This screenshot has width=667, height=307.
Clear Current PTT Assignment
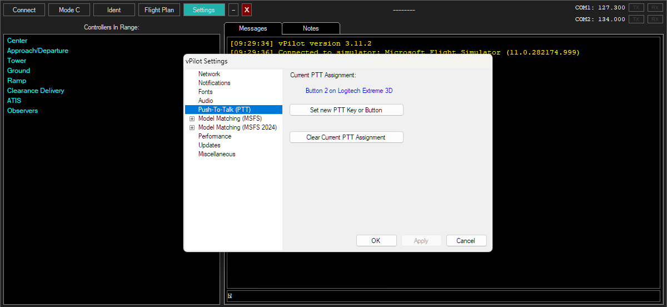tap(346, 137)
